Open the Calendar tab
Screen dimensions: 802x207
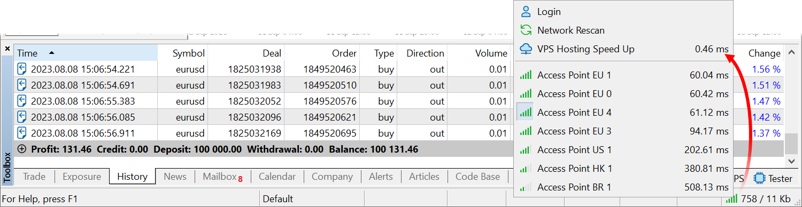click(x=277, y=177)
